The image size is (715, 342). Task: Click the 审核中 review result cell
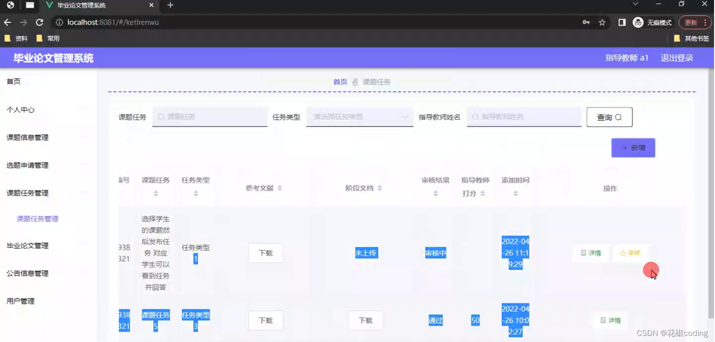click(436, 253)
